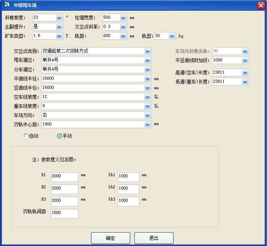Close the 中部甩车场 dialog window
This screenshot has height=246, width=267.
tap(261, 5)
